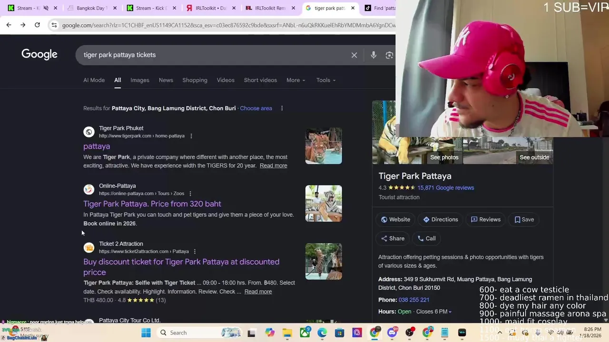Click the See photos thumbnail

click(444, 157)
